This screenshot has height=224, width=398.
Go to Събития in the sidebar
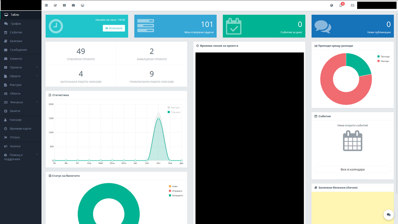(21, 32)
